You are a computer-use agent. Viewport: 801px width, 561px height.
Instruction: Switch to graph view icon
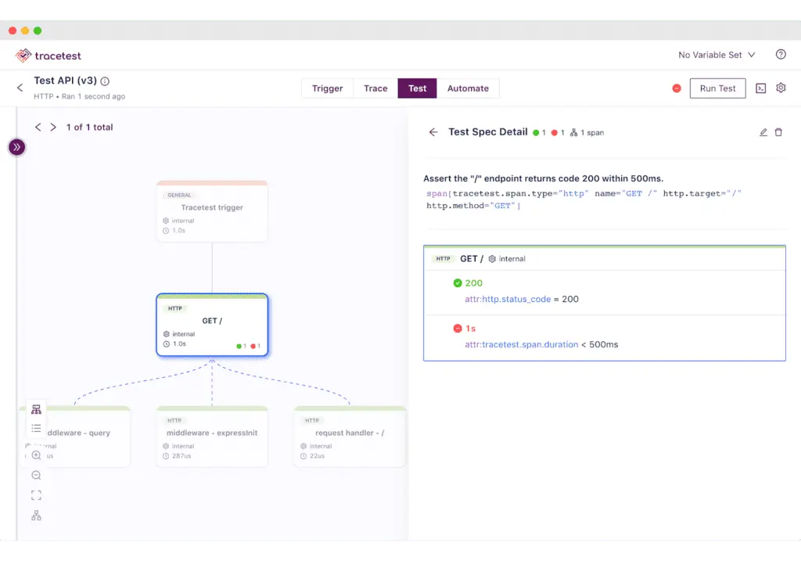(x=36, y=410)
